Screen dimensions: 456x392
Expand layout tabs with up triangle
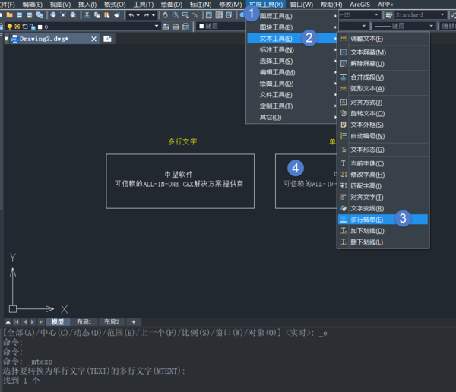tap(8, 322)
